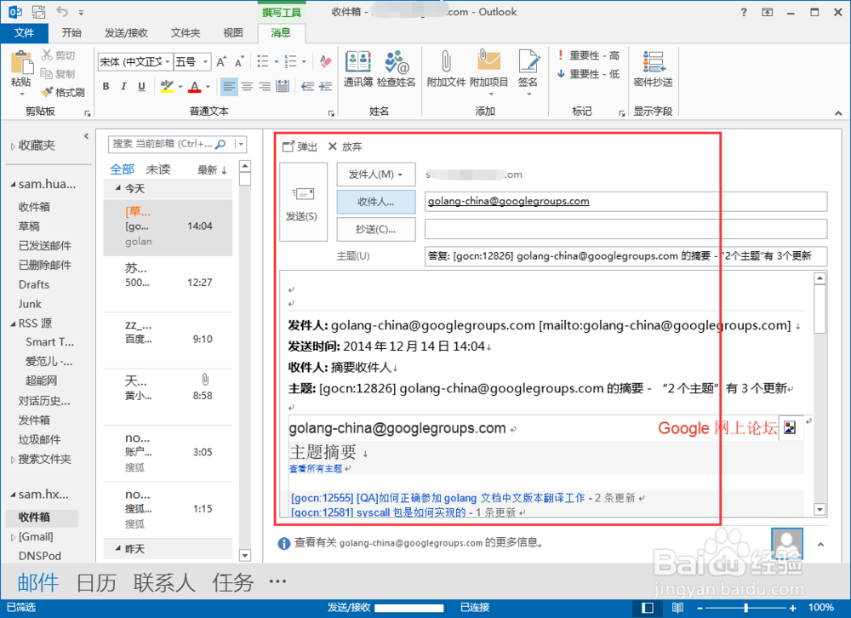Click the contact photo placeholder in people pane
Image resolution: width=851 pixels, height=618 pixels.
787,543
